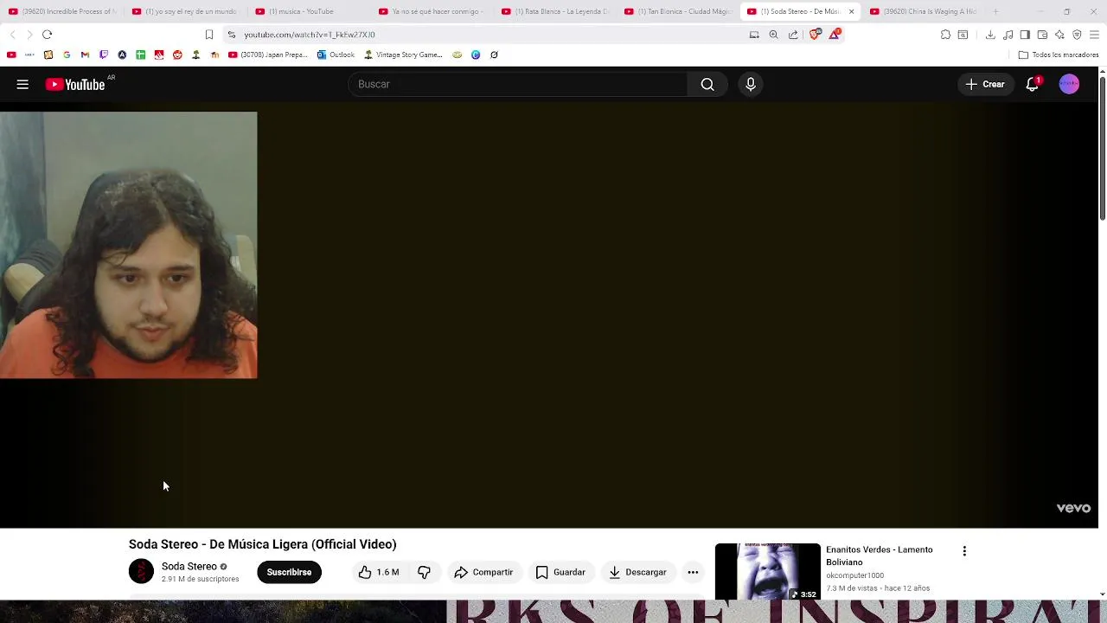Viewport: 1107px width, 623px height.
Task: Open the browser downloads icon
Action: (990, 35)
